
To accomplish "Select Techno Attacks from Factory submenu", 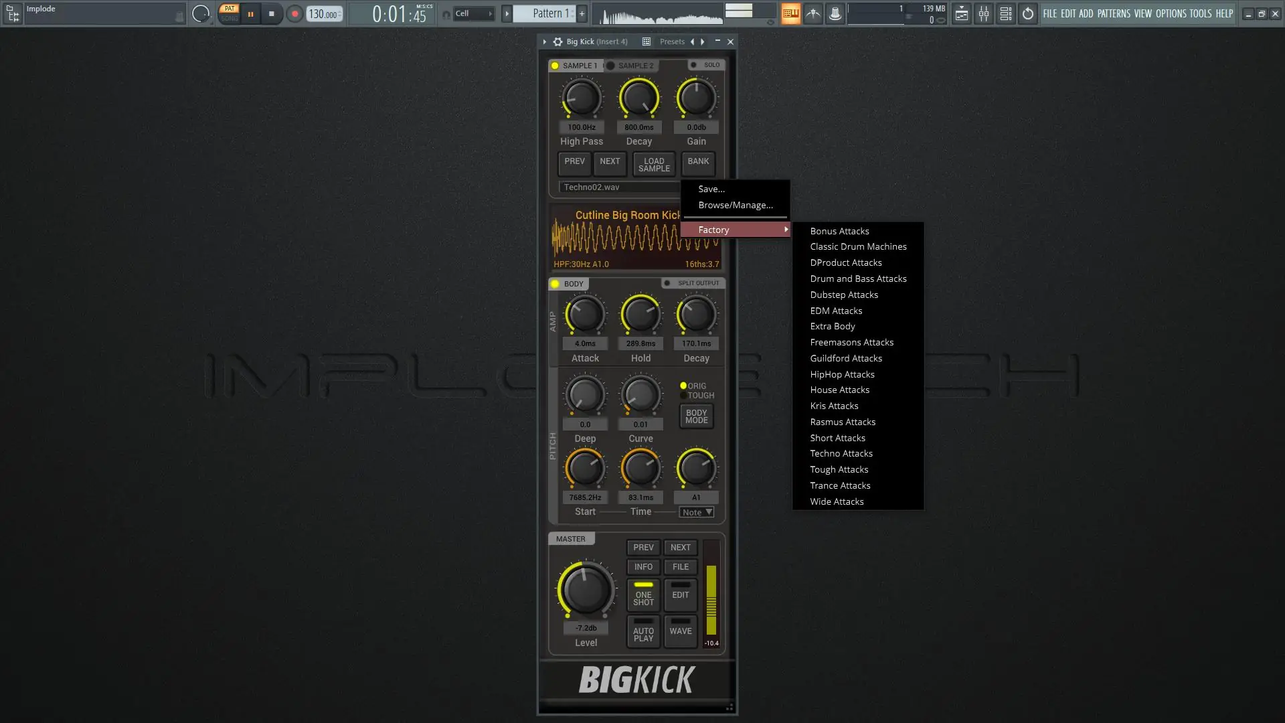I will pyautogui.click(x=841, y=453).
